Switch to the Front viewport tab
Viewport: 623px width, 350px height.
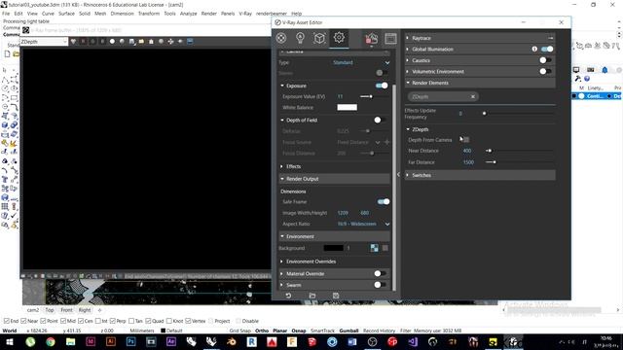coord(66,310)
